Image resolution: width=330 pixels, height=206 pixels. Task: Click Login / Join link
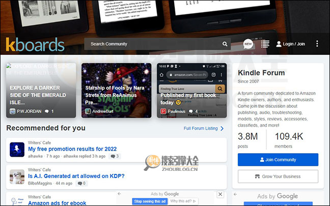coord(294,44)
